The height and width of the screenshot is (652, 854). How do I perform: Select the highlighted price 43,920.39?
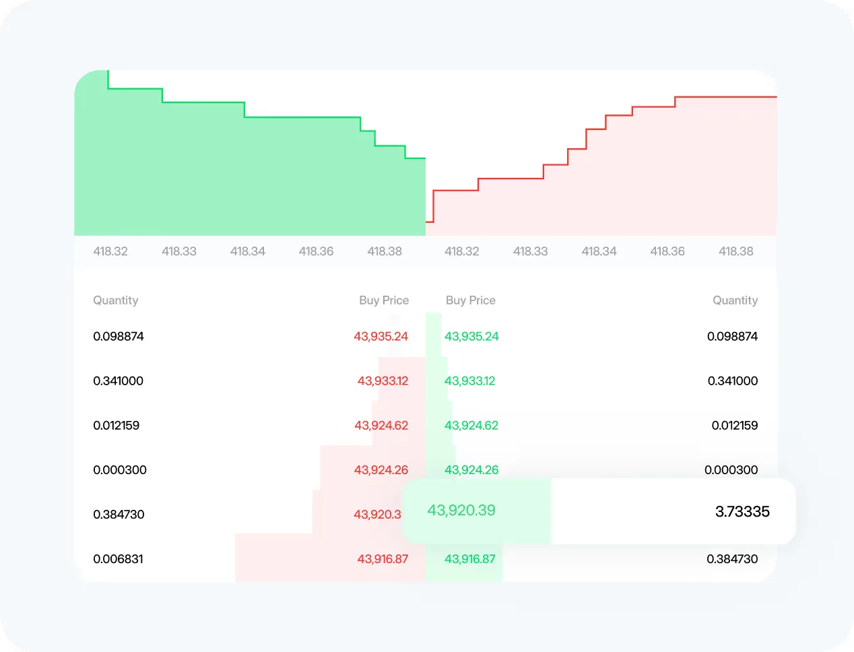pyautogui.click(x=461, y=511)
